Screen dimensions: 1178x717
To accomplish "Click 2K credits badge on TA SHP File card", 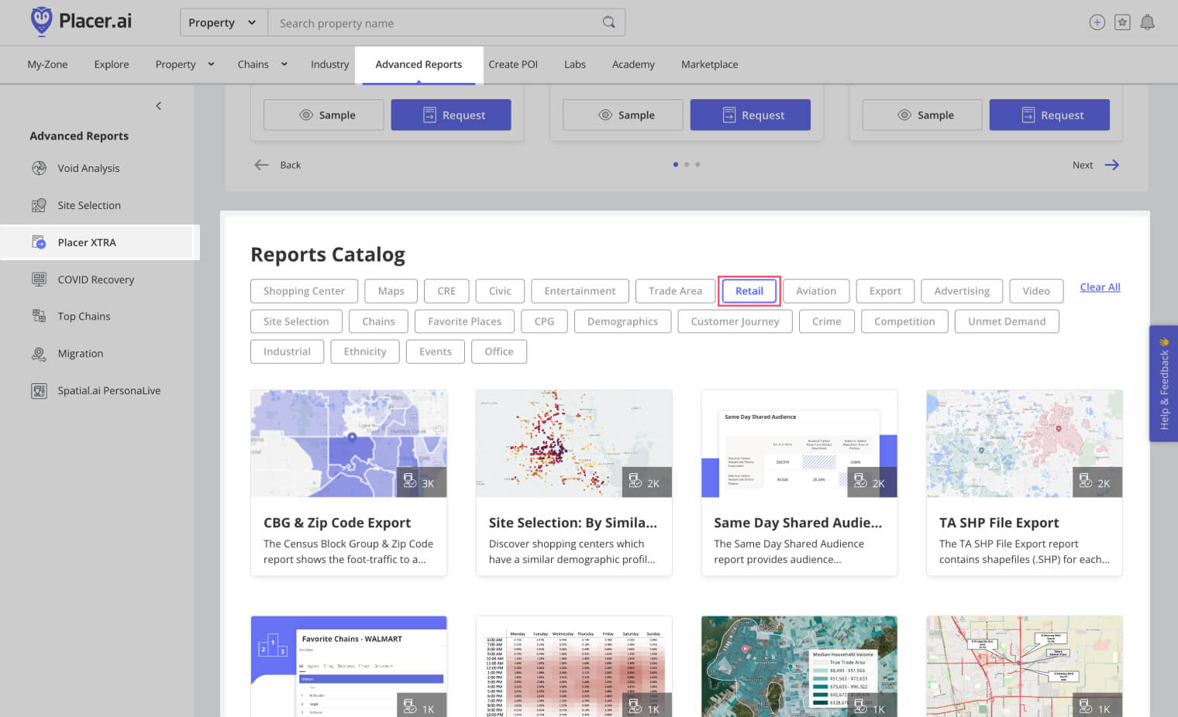I will click(1097, 482).
